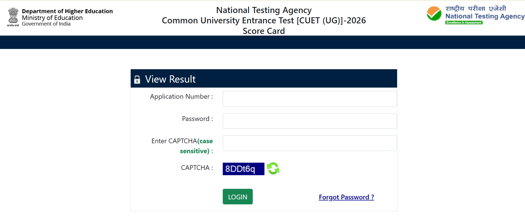Click the Password label text

[x=197, y=119]
